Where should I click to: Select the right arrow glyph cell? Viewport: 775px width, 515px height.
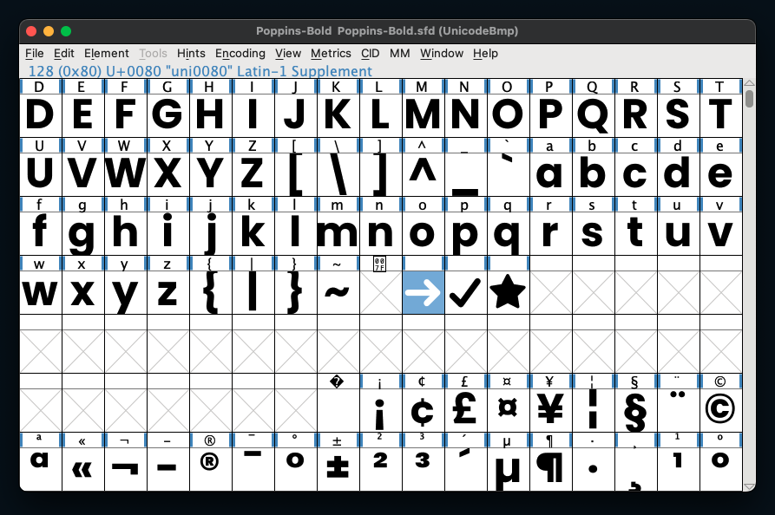424,292
